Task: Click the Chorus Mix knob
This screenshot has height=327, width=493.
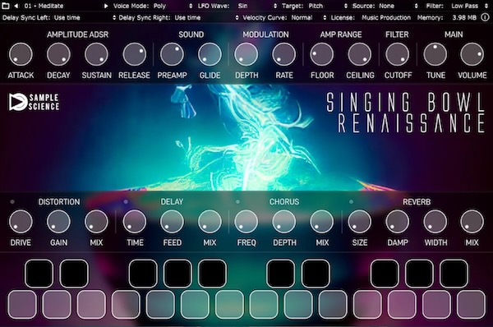Action: pyautogui.click(x=321, y=222)
